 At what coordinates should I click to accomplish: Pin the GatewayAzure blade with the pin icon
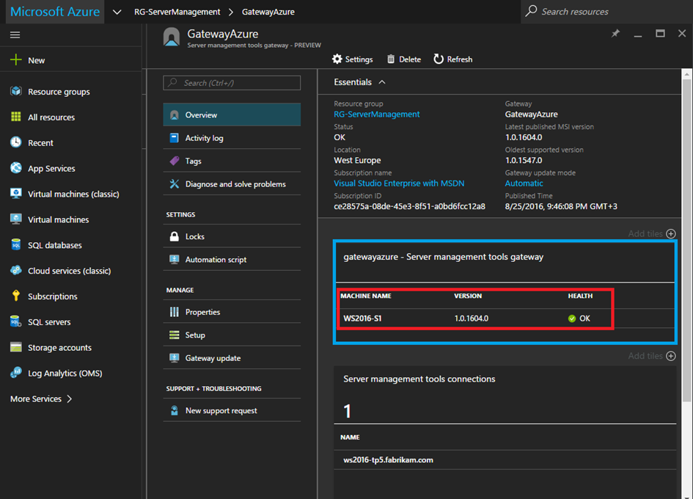(615, 34)
